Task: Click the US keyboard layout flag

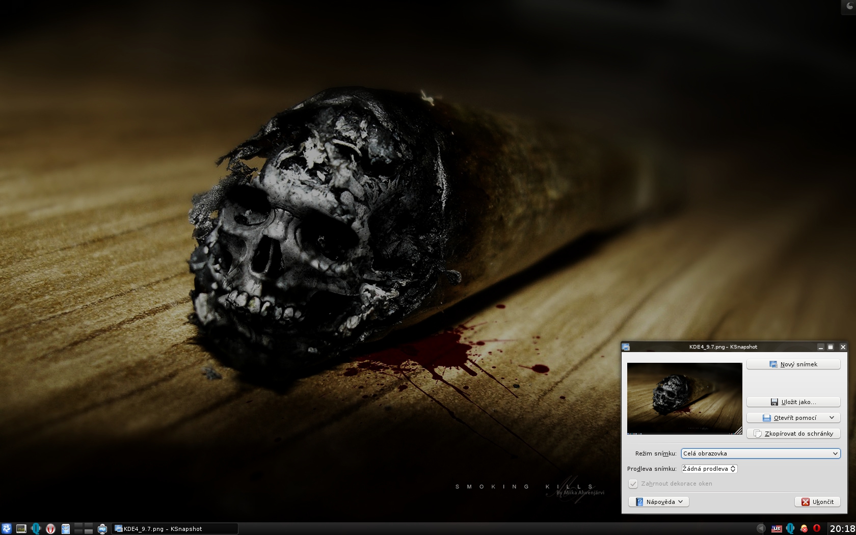Action: (777, 529)
